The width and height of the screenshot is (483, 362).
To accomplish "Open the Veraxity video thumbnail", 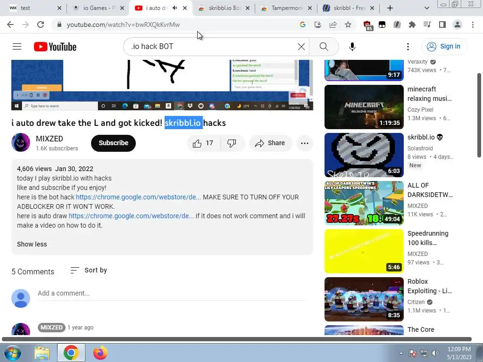I will tap(364, 70).
